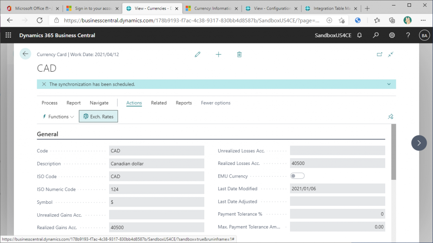Pin the action bar

point(390,116)
